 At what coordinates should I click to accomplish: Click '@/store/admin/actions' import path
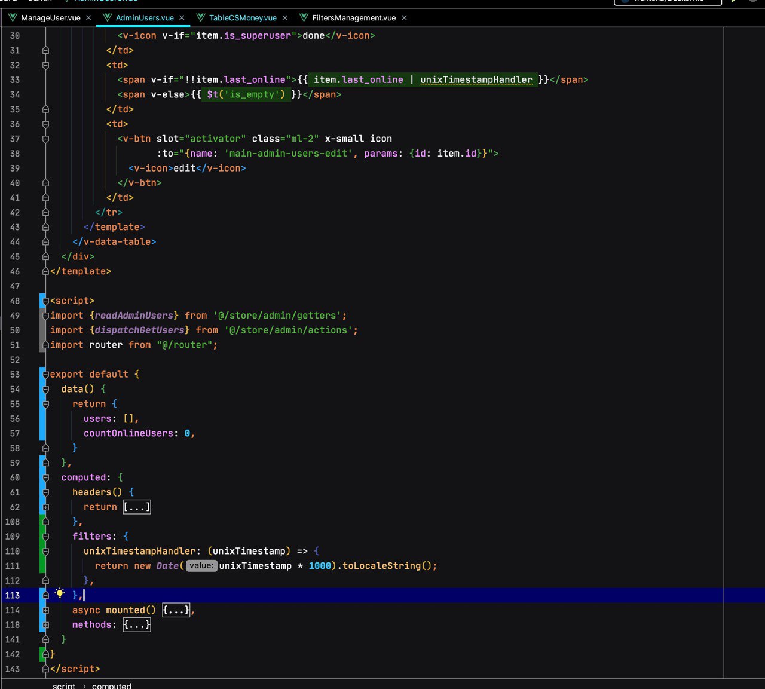tap(289, 330)
